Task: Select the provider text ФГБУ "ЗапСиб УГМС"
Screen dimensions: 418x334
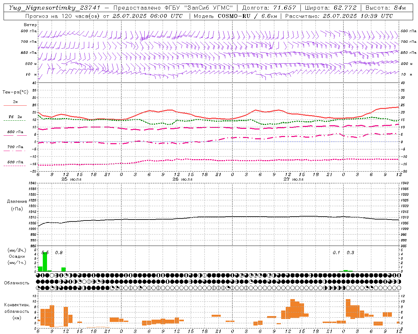Action: (x=199, y=8)
